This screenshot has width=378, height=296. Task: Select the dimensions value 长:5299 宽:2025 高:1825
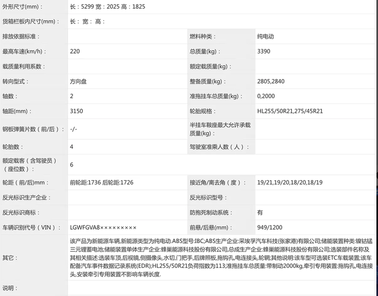pos(107,7)
